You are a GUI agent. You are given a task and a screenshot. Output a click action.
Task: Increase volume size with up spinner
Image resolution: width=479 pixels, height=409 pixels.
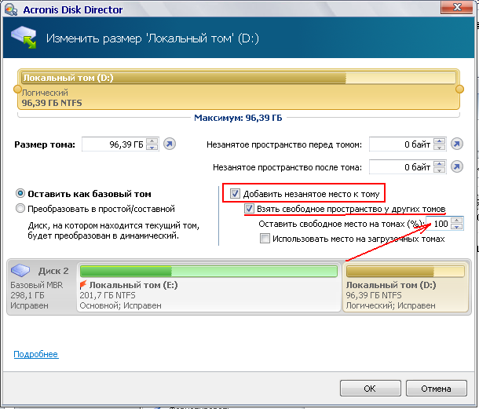coord(152,141)
